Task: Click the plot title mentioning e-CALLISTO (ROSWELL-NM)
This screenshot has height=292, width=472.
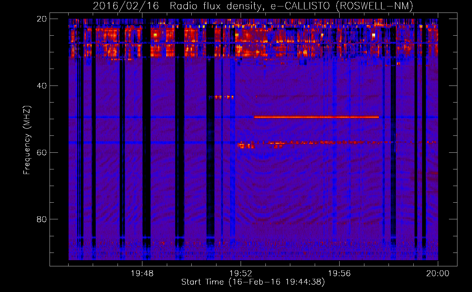Action: point(253,6)
